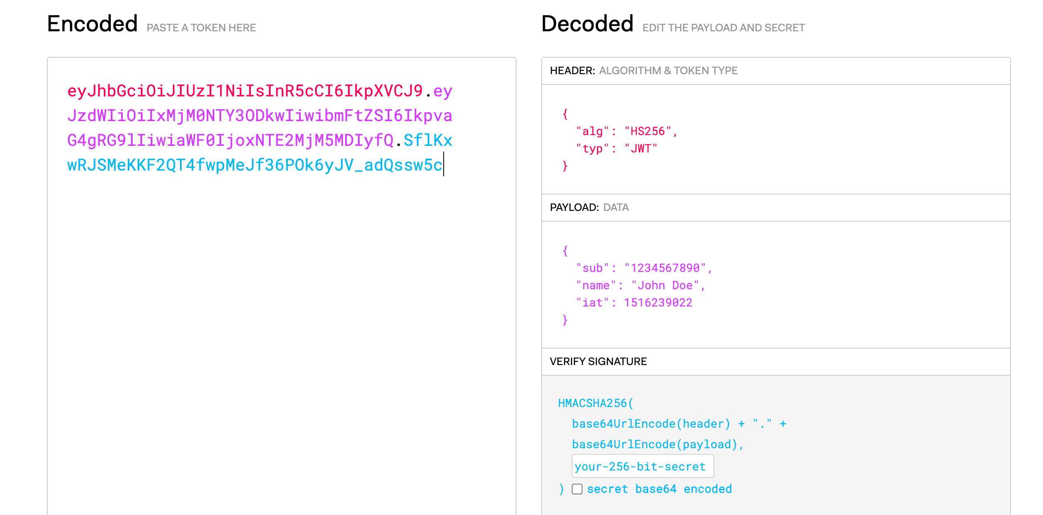Click the HMACSHA256( text in signature panel
The image size is (1043, 515).
[595, 403]
